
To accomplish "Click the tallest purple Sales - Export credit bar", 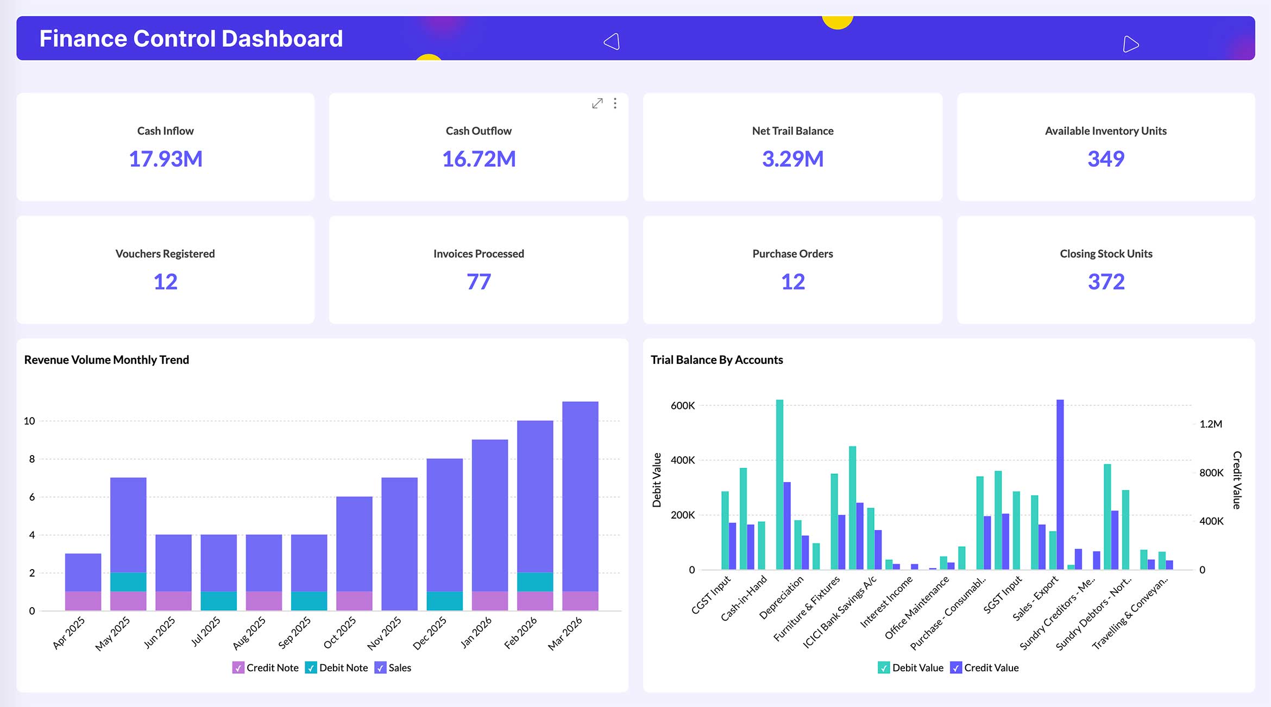I will [1060, 484].
